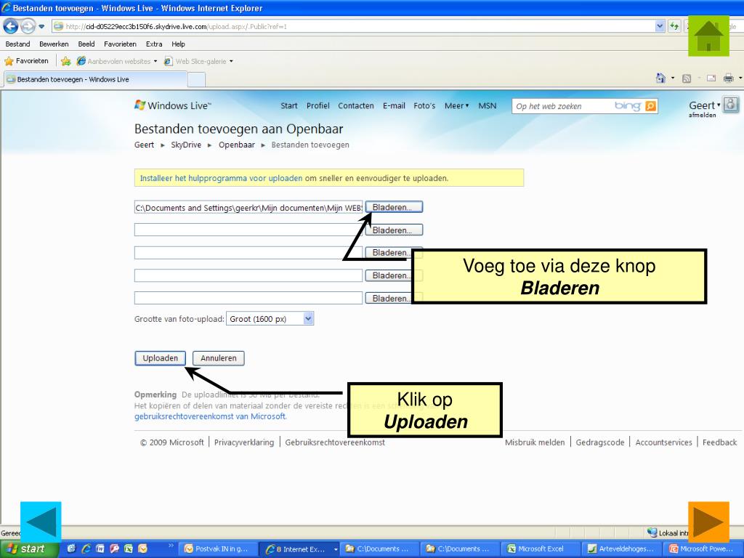The height and width of the screenshot is (558, 744).
Task: Click the browser Forward arrow button
Action: (x=28, y=27)
